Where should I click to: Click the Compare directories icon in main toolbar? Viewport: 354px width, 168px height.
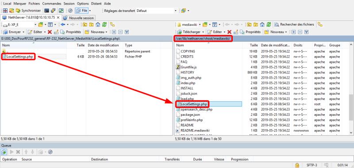tap(5, 11)
